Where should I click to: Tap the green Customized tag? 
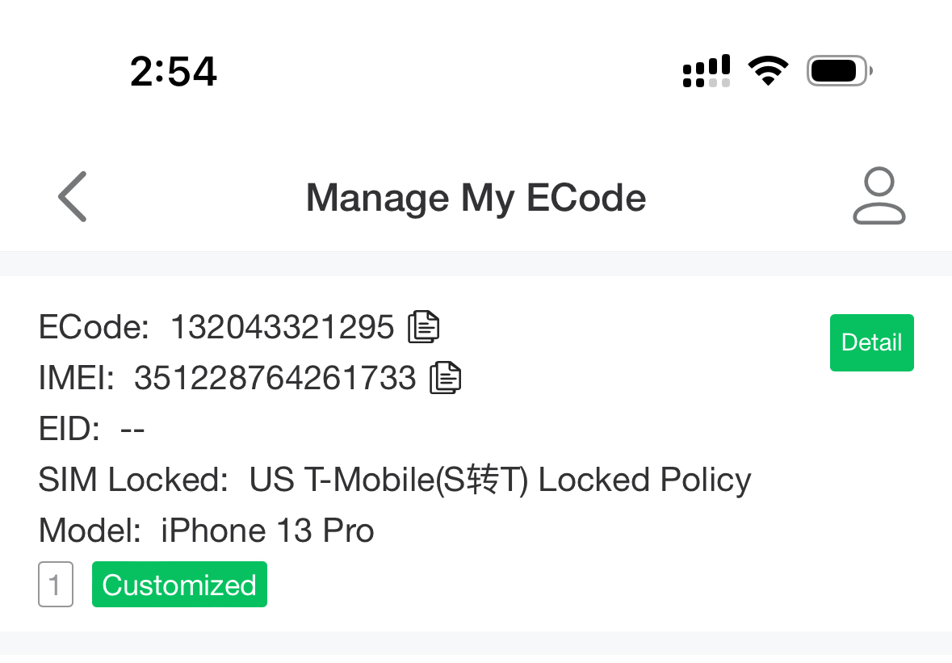click(x=179, y=585)
